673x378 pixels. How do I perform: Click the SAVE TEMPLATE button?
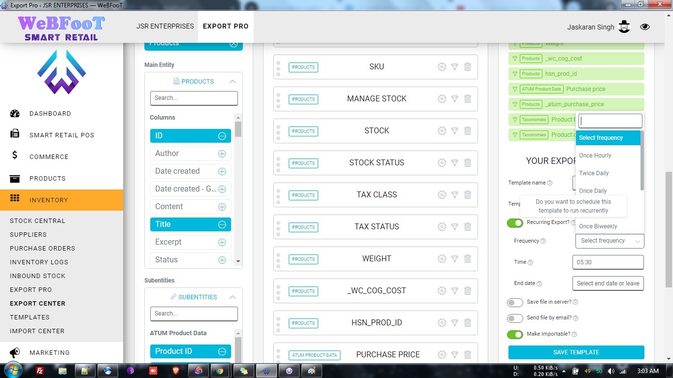pyautogui.click(x=576, y=352)
